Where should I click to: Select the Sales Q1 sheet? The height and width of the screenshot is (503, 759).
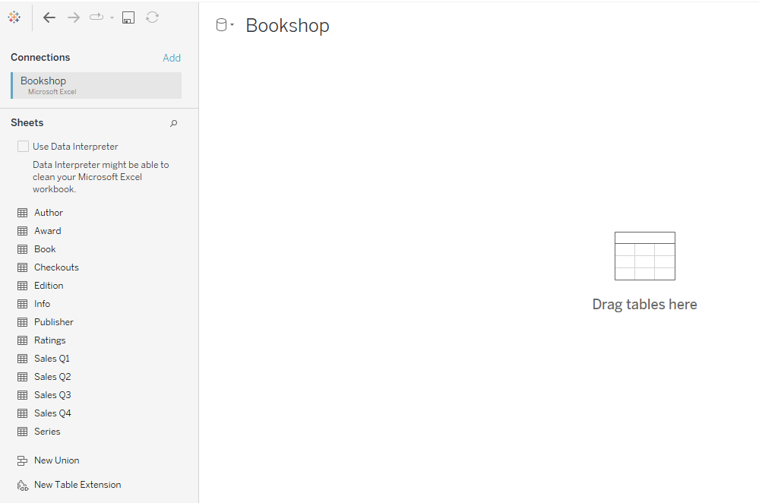52,359
